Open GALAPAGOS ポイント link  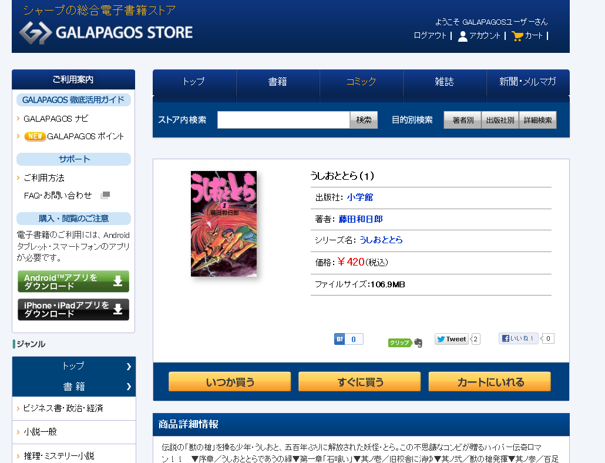[85, 136]
